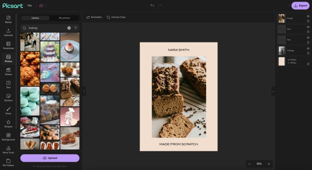The width and height of the screenshot is (312, 170).
Task: Open the Resize tool in sidebar
Action: tap(8, 19)
